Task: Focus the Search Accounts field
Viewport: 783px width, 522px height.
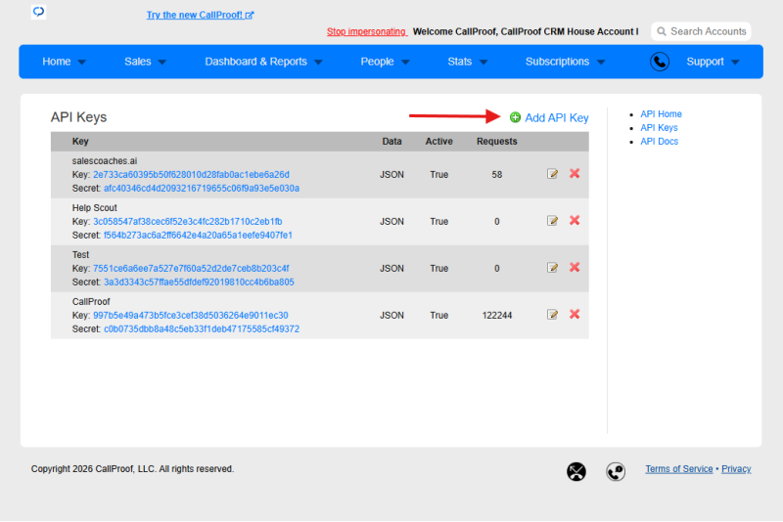Action: point(701,31)
